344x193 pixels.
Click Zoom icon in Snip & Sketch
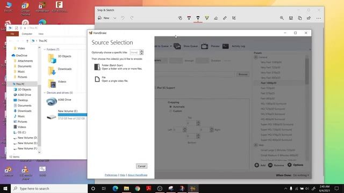(x=282, y=18)
